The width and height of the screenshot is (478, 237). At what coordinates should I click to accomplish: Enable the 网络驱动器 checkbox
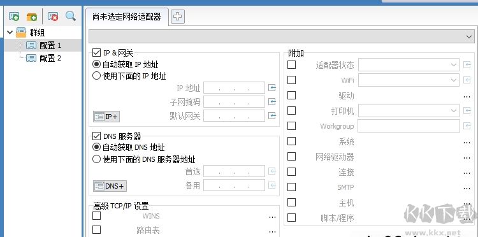(x=292, y=156)
